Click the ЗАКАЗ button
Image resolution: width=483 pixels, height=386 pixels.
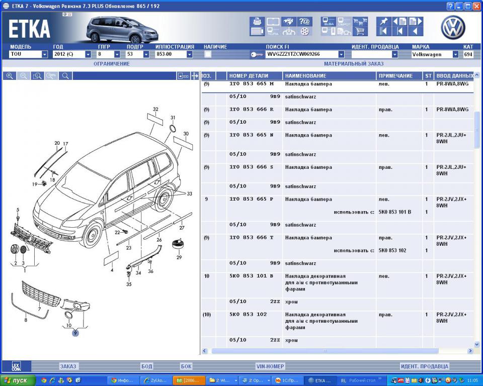(x=68, y=366)
